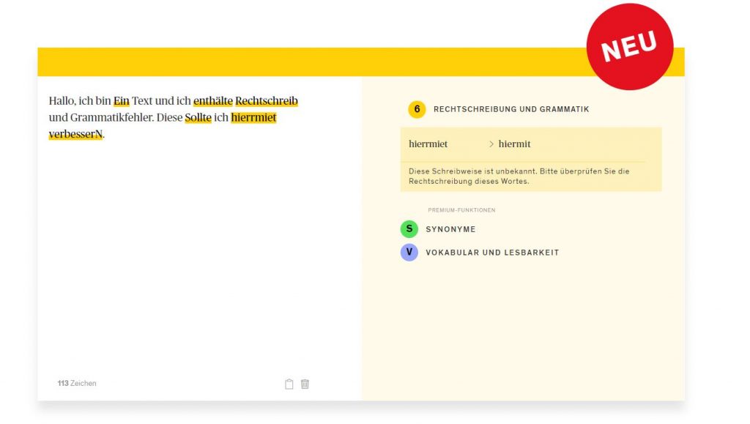This screenshot has height=424, width=750.
Task: Click the green S synonyms icon
Action: [409, 229]
